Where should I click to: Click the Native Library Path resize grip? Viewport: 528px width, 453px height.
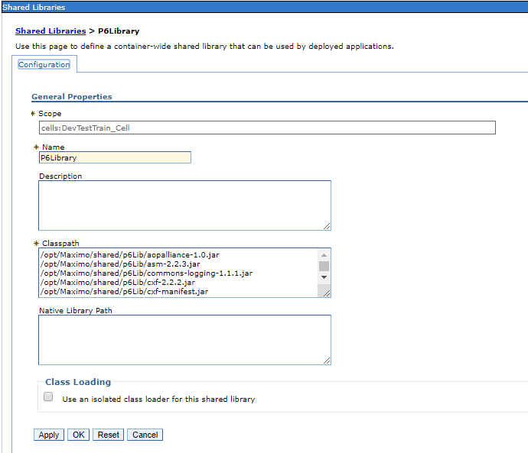(327, 361)
